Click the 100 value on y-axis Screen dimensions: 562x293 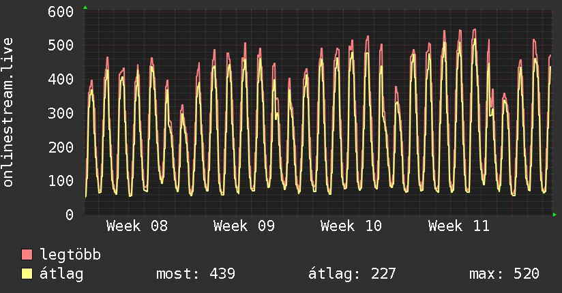tap(61, 181)
